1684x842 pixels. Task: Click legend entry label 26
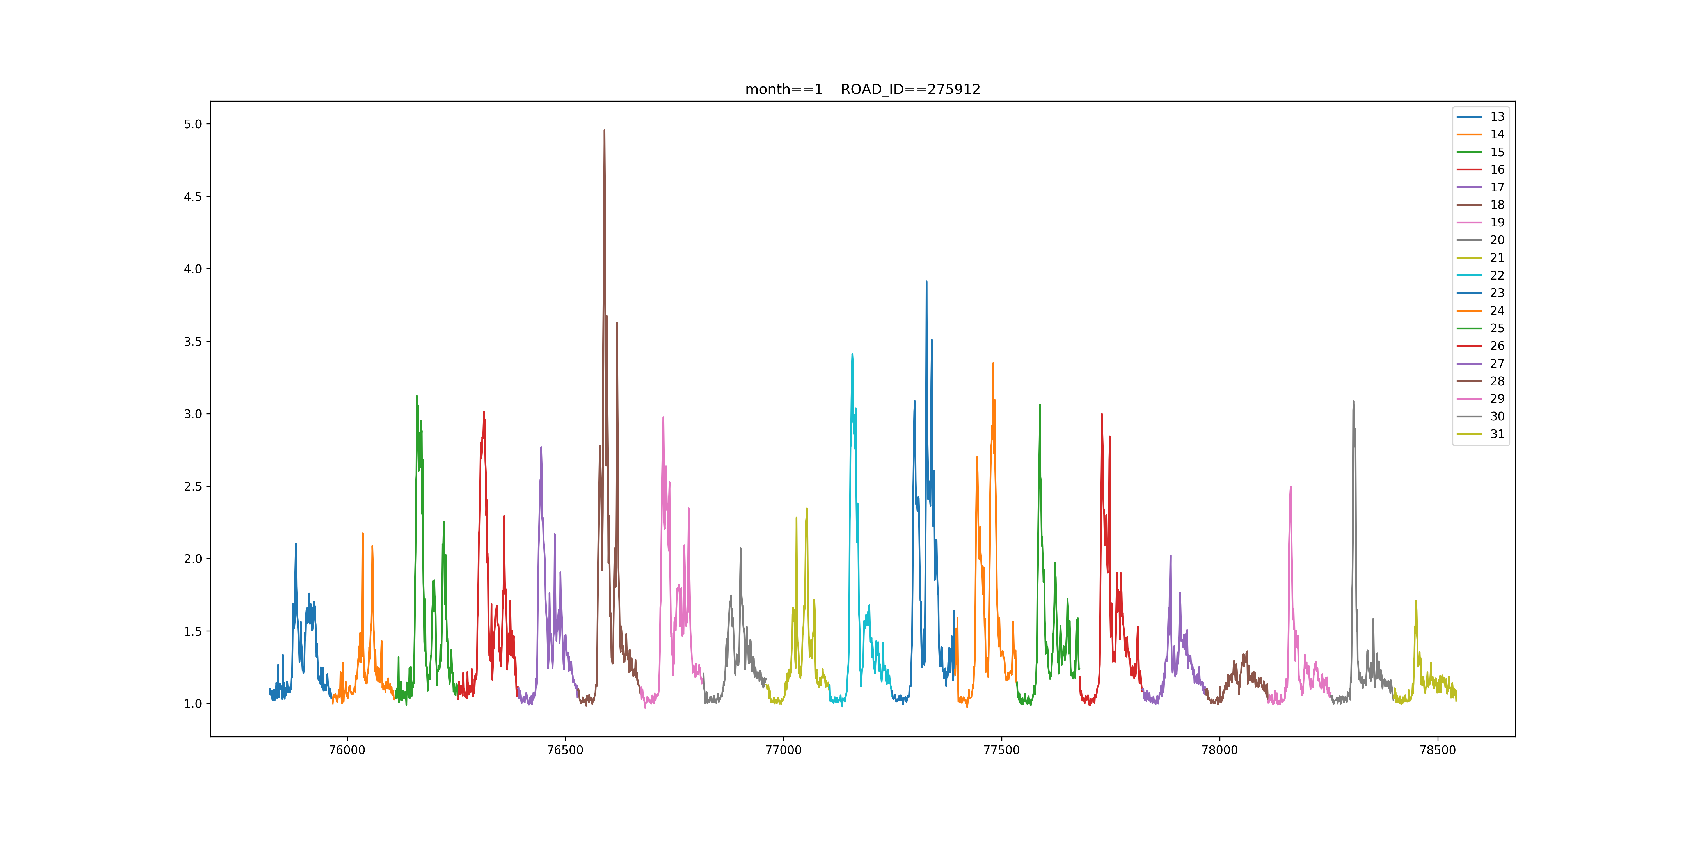click(x=1497, y=346)
